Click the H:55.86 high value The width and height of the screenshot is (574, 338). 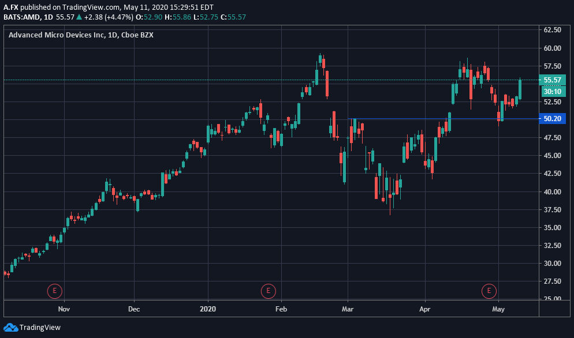[x=178, y=17]
